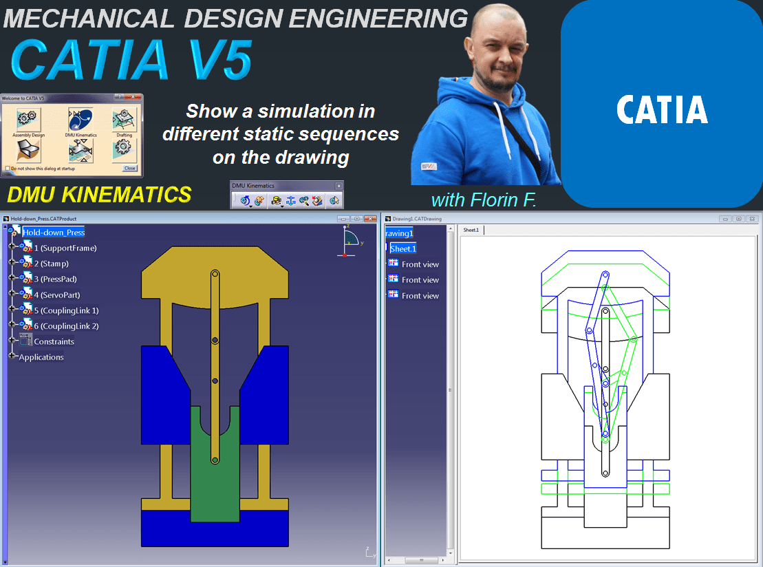Expand the Constraints tree node
The width and height of the screenshot is (763, 567).
pos(12,341)
